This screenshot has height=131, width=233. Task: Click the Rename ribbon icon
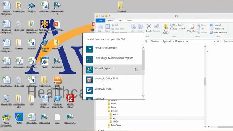157,28
